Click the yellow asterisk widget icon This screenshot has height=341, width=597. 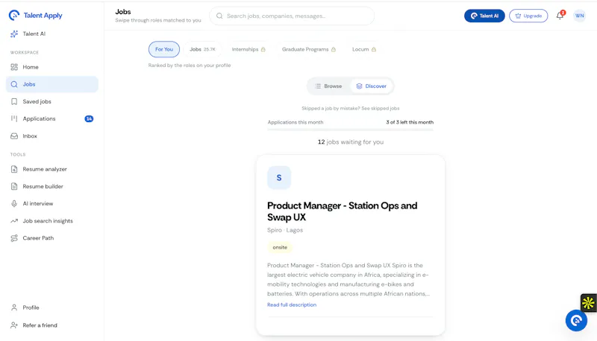coord(588,303)
